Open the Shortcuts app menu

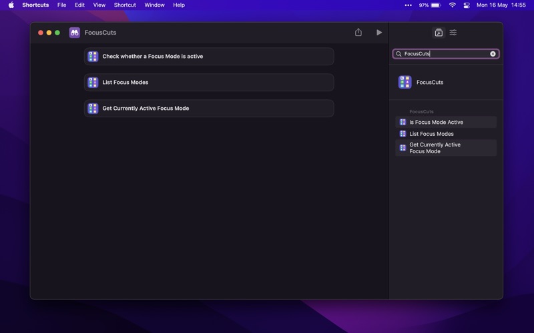click(x=35, y=5)
